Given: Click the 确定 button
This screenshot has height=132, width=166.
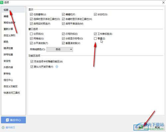Looking at the screenshot, I should (x=141, y=127).
